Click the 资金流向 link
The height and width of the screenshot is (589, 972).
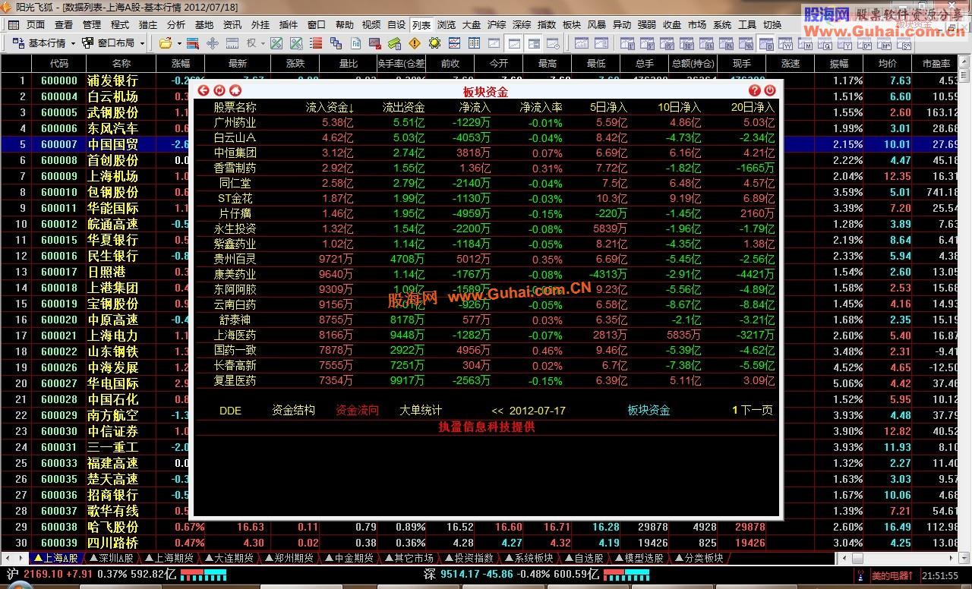pos(357,411)
